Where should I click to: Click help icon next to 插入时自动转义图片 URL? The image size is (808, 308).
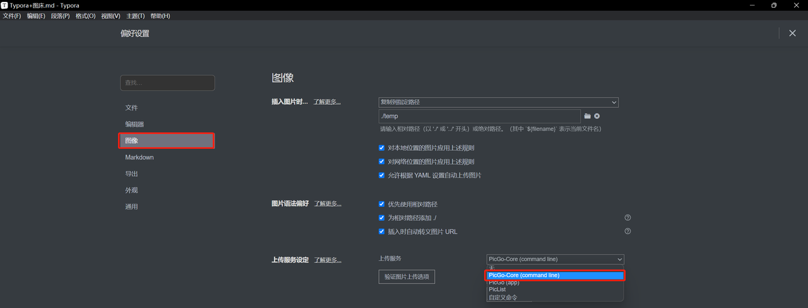(627, 232)
